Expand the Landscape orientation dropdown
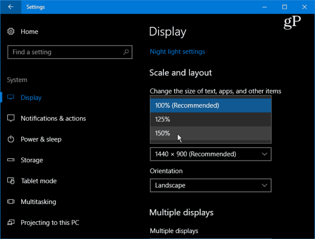This screenshot has height=239, width=315. [x=210, y=185]
